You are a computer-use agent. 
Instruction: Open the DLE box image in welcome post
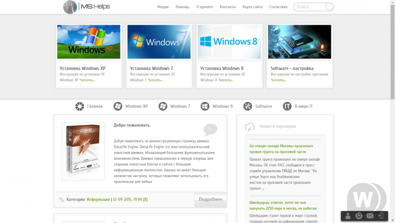coord(83,151)
